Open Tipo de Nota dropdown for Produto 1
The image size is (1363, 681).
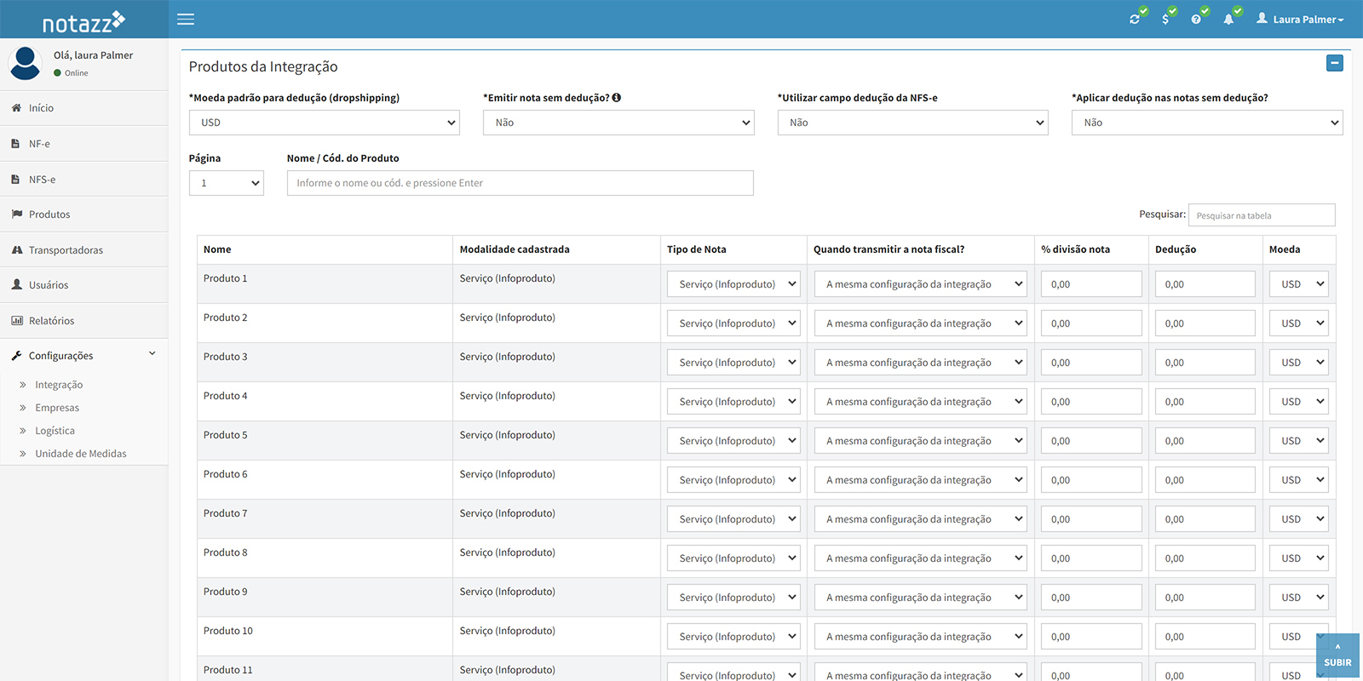pos(733,284)
